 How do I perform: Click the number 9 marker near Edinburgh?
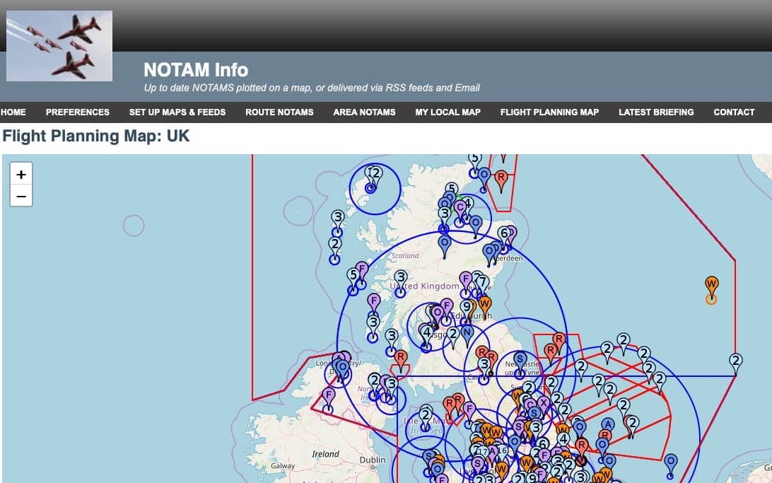[466, 307]
